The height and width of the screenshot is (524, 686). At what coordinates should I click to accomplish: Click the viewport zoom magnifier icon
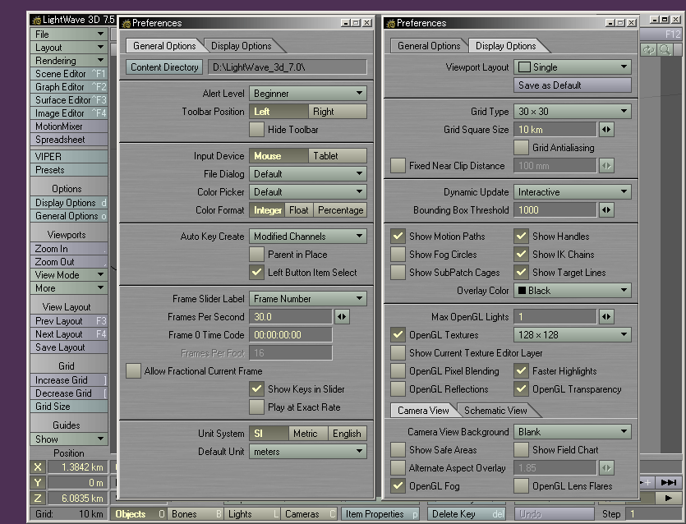[664, 50]
